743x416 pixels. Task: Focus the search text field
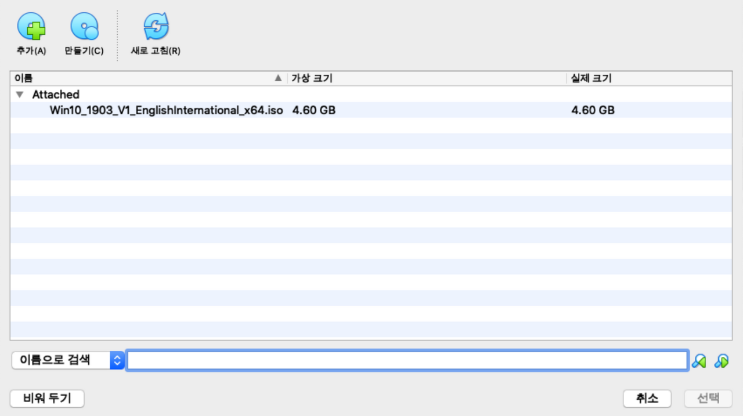tap(407, 360)
